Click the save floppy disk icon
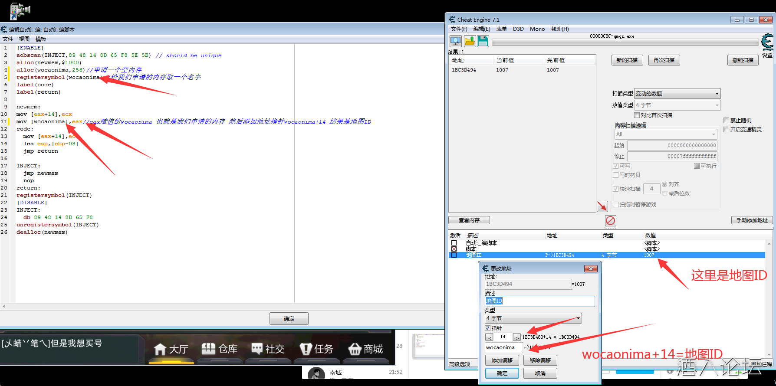Screen dimensions: 776x386 [483, 41]
